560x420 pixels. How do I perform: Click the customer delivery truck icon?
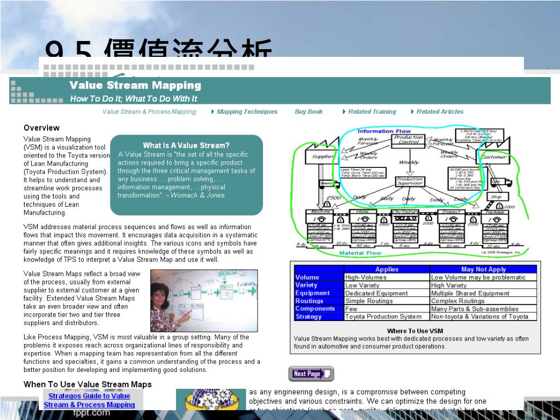(x=501, y=182)
